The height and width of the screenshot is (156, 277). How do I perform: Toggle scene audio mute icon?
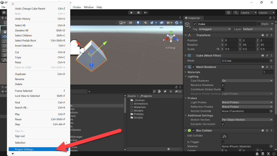(x=145, y=23)
